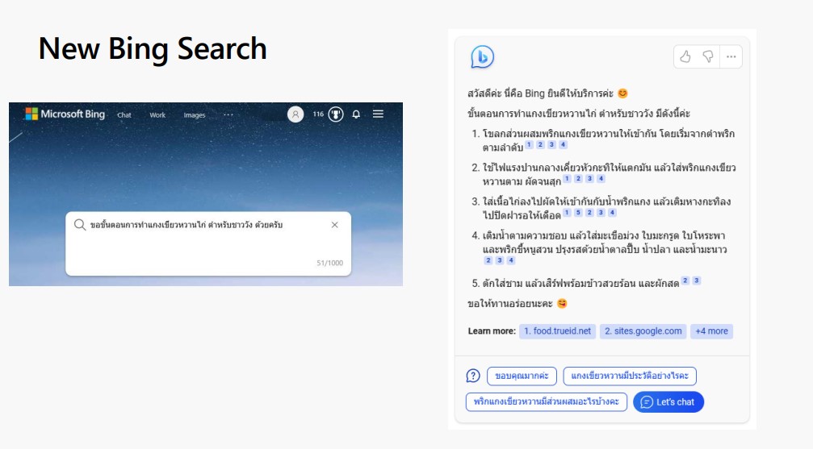Click the question mark suggestions icon

[473, 376]
